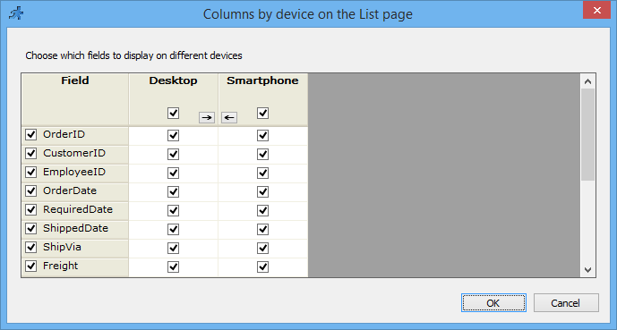The height and width of the screenshot is (330, 617).
Task: Uncheck the OrderID field checkbox
Action: (30, 134)
